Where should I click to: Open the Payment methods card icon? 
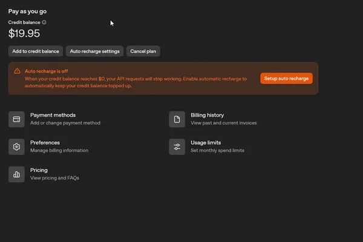[16, 119]
